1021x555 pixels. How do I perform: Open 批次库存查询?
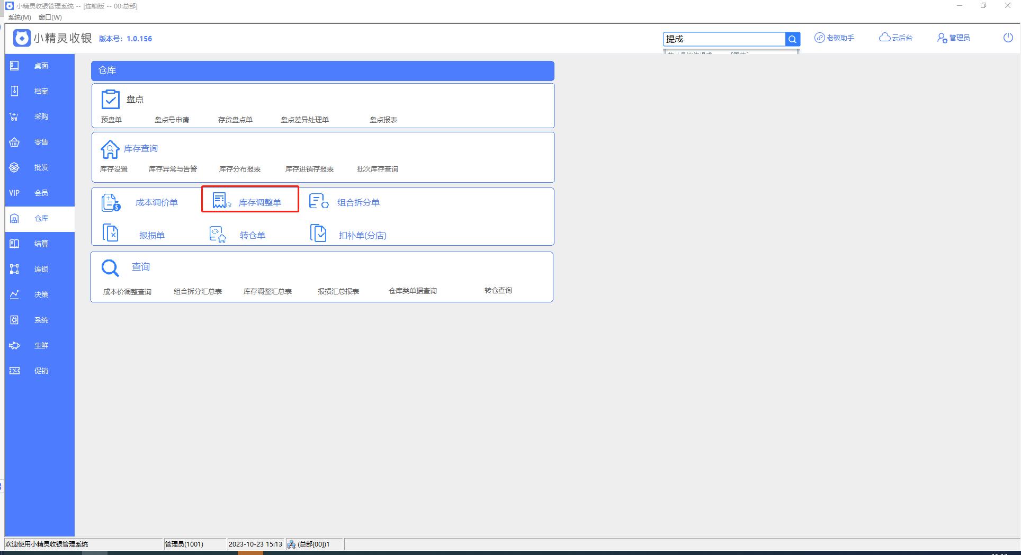click(378, 169)
